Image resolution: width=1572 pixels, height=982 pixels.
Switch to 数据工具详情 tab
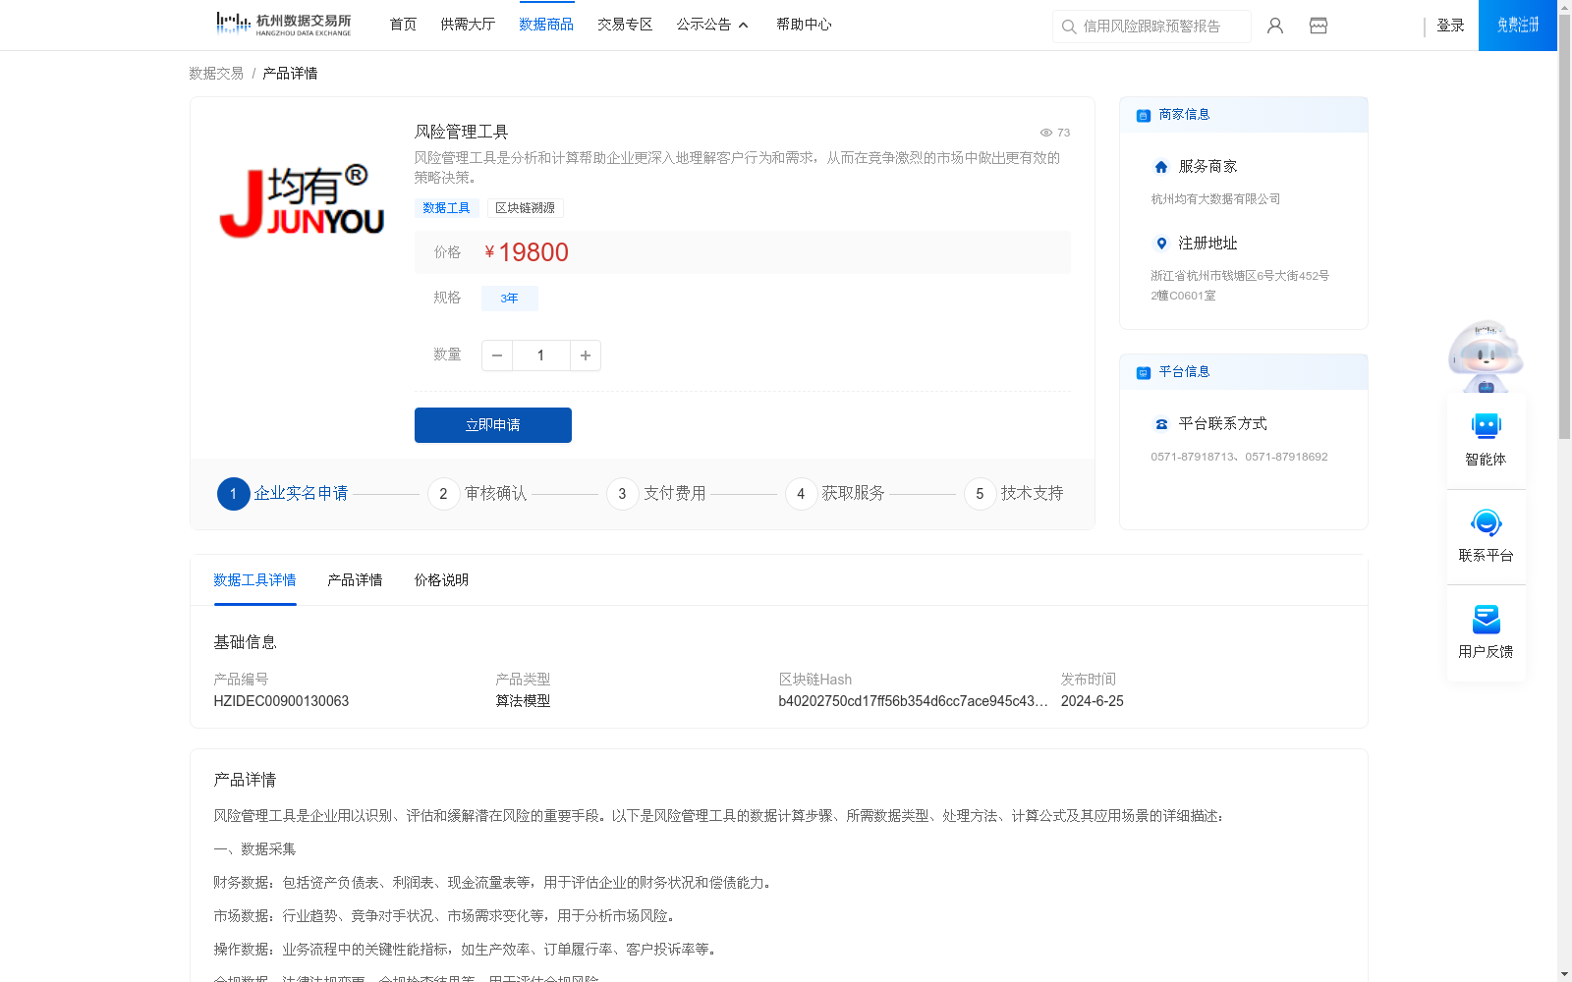point(254,580)
